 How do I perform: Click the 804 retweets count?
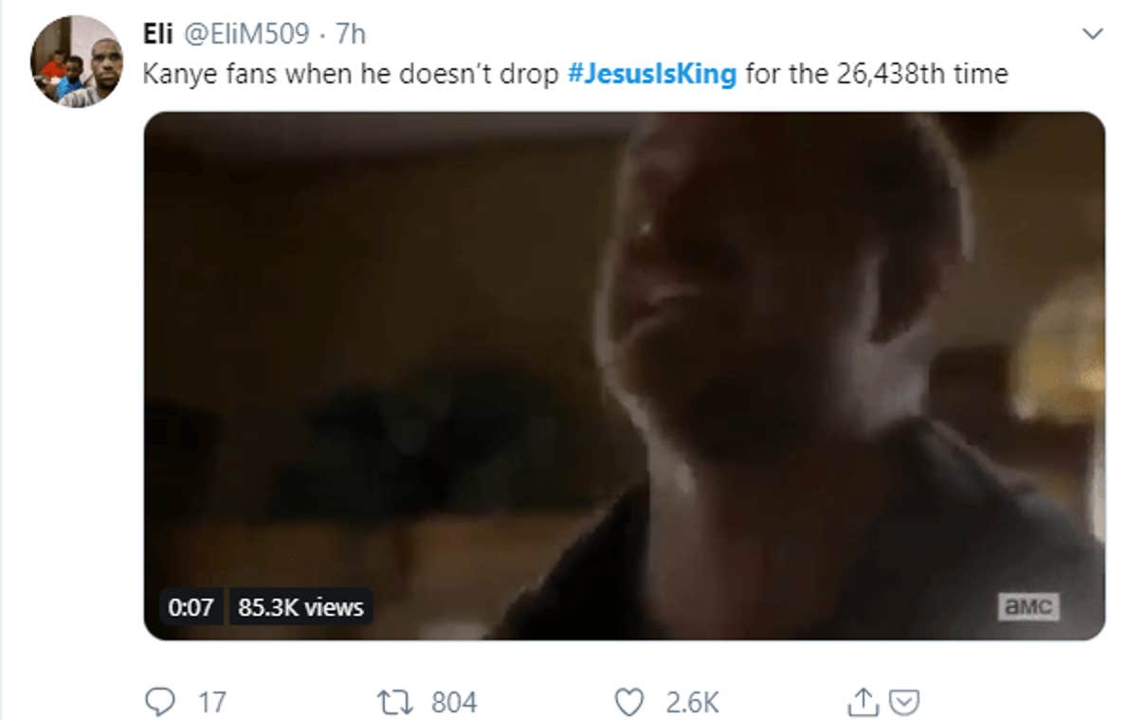point(454,702)
